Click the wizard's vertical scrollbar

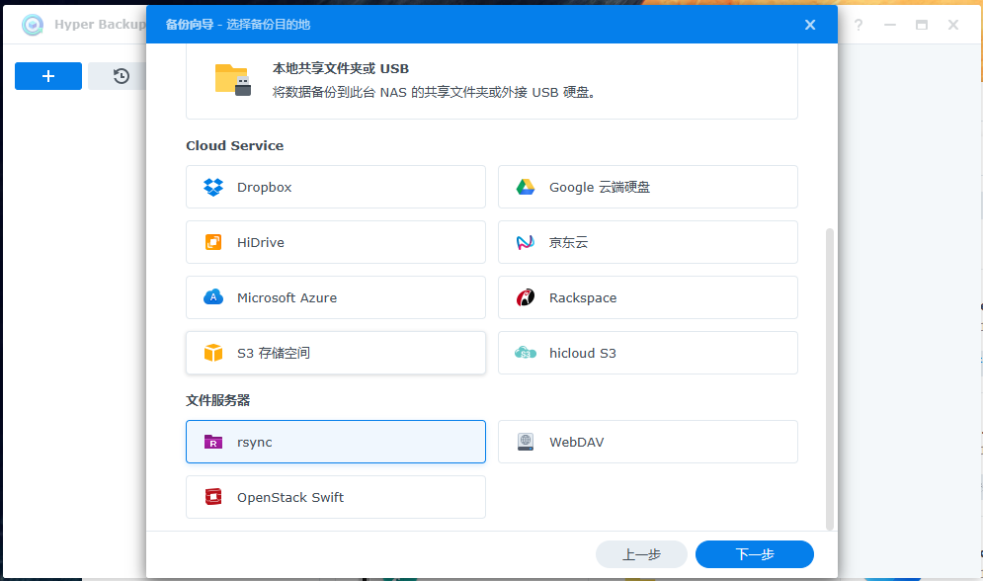[x=830, y=379]
